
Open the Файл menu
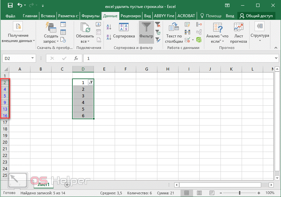(x=10, y=16)
